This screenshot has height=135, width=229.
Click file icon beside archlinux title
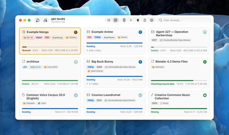[x=24, y=61]
